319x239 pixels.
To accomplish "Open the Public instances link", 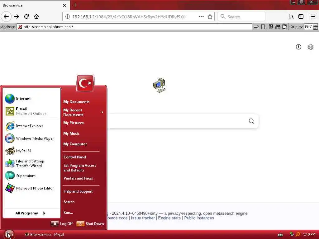I will point(199,218).
